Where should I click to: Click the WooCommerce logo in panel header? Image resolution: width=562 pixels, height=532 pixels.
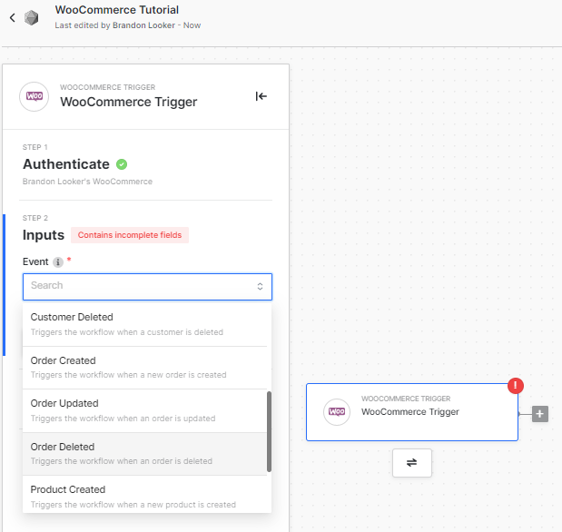click(x=35, y=96)
